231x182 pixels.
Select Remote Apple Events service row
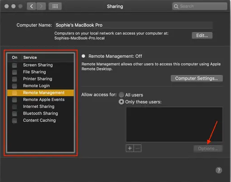pos(41,100)
